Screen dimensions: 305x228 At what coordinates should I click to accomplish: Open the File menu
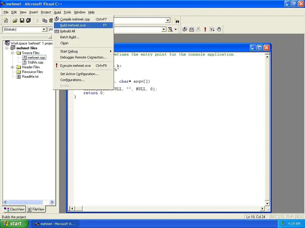click(x=6, y=12)
